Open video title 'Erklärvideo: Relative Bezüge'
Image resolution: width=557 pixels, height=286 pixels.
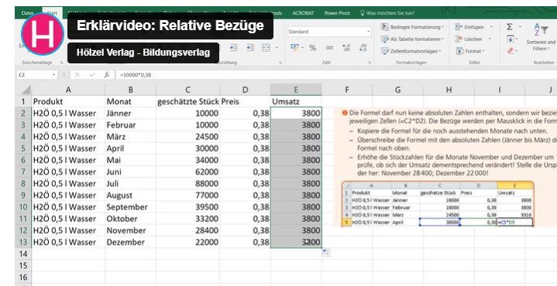coord(170,26)
